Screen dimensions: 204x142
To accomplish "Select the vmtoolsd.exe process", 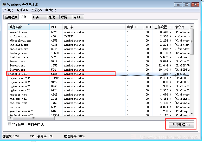I will [x=99, y=45].
